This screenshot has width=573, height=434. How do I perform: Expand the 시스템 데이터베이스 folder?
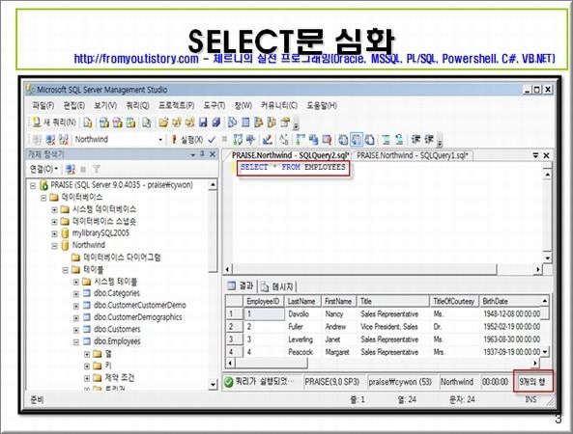pyautogui.click(x=54, y=209)
